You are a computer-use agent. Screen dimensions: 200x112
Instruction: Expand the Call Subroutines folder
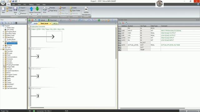3,88
